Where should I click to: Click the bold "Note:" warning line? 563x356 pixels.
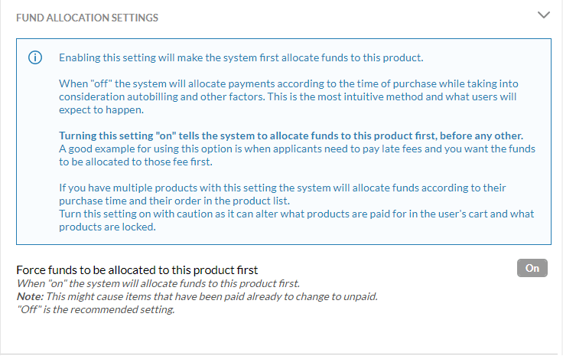point(197,296)
